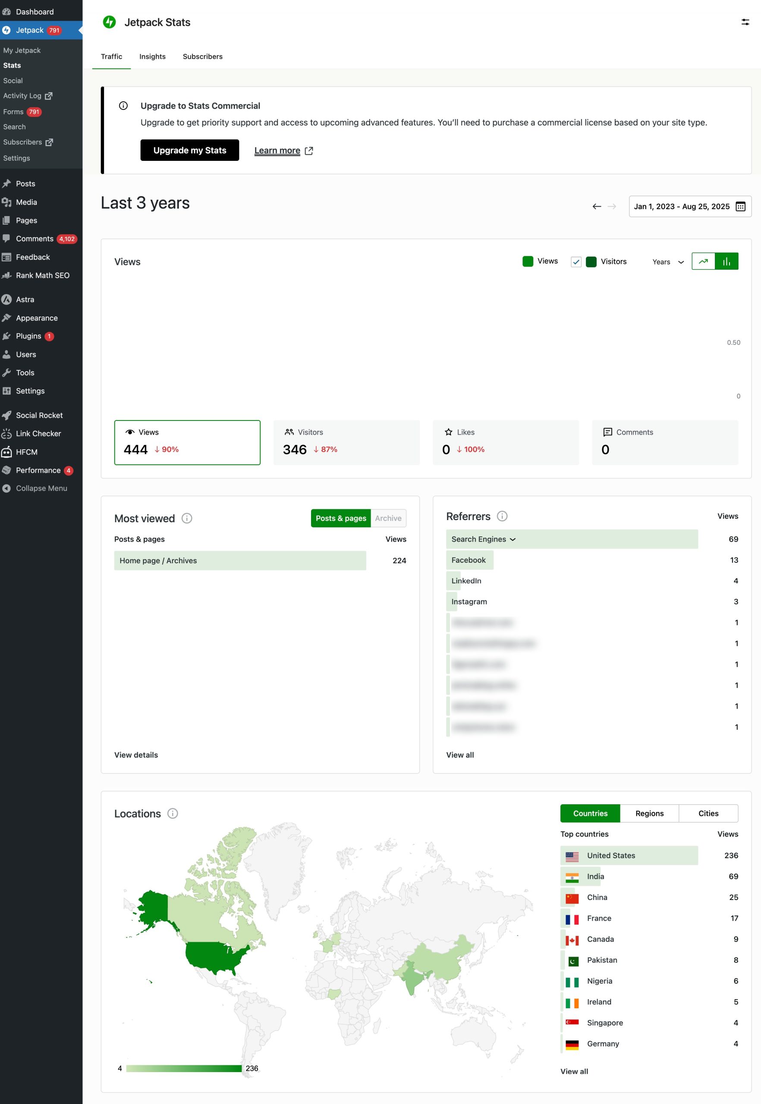Click View details under Most viewed
Image resolution: width=761 pixels, height=1104 pixels.
[x=136, y=755]
